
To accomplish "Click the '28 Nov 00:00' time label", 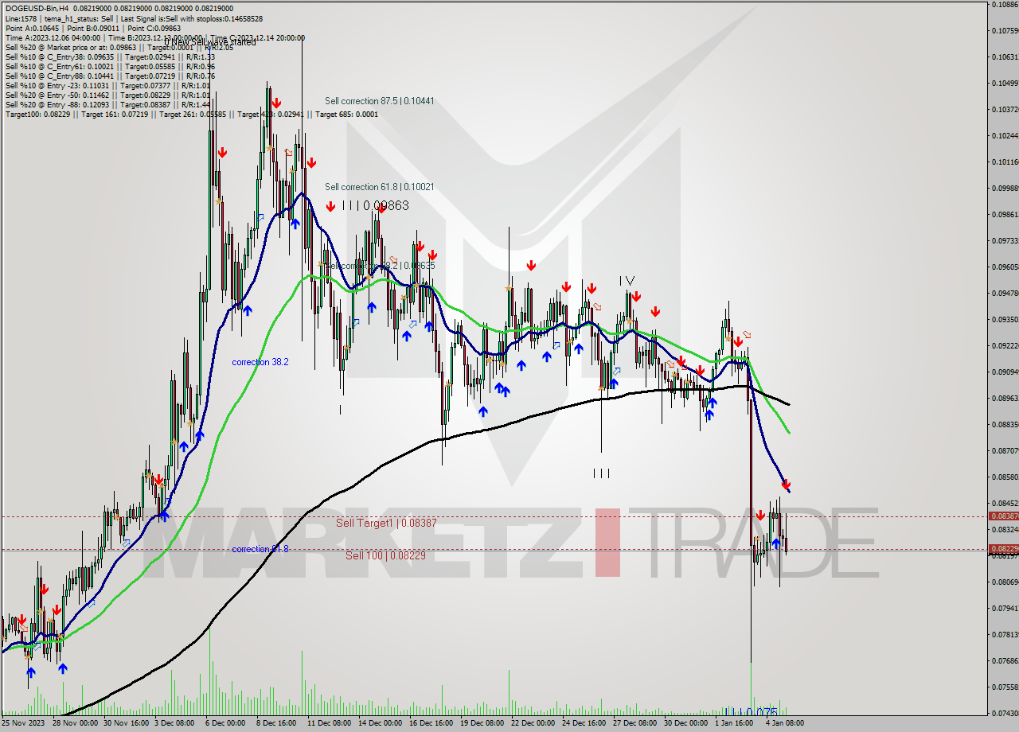I will 76,723.
